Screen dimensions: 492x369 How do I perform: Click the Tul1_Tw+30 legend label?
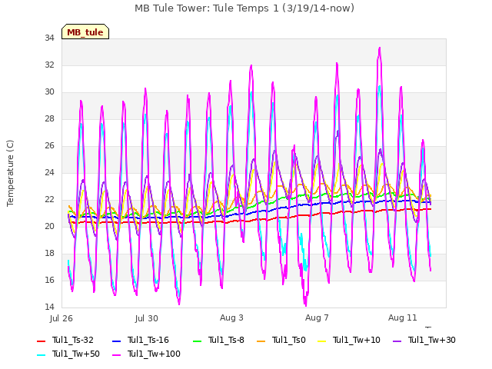click(x=432, y=340)
